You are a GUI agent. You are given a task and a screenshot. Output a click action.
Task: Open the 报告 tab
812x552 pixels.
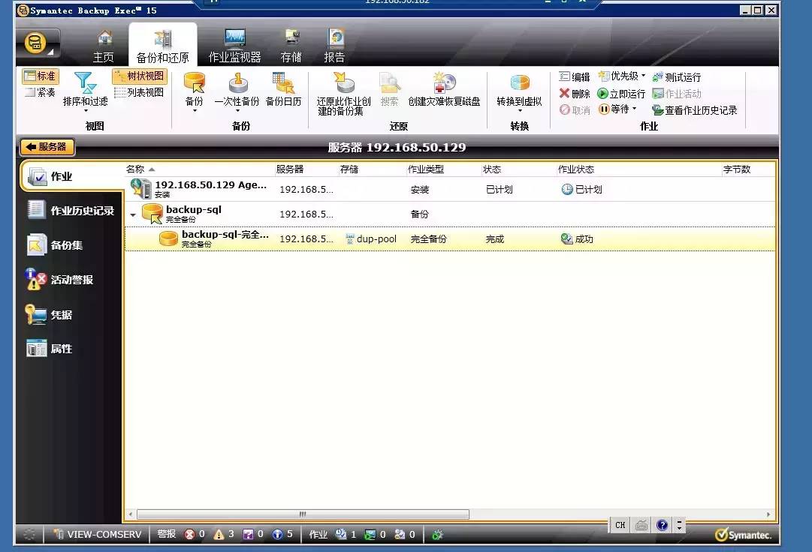click(334, 46)
